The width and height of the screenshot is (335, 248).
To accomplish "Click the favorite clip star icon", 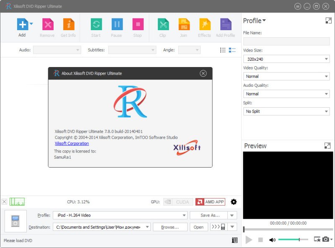I will pyautogui.click(x=317, y=239).
